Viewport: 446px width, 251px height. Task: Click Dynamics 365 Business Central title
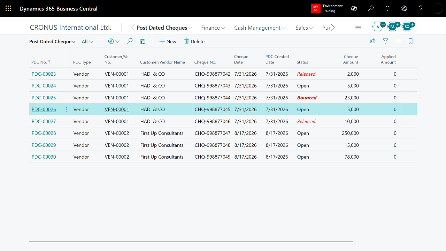coord(59,8)
